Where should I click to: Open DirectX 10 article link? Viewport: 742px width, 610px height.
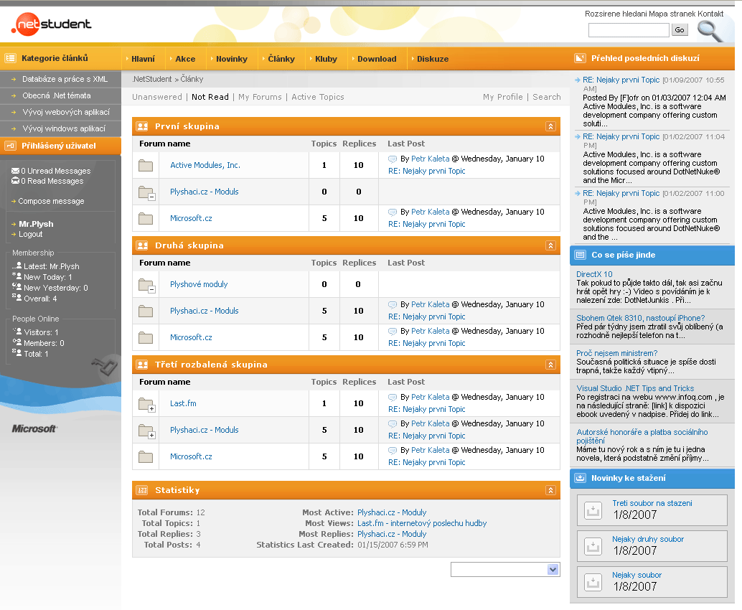[x=594, y=274]
